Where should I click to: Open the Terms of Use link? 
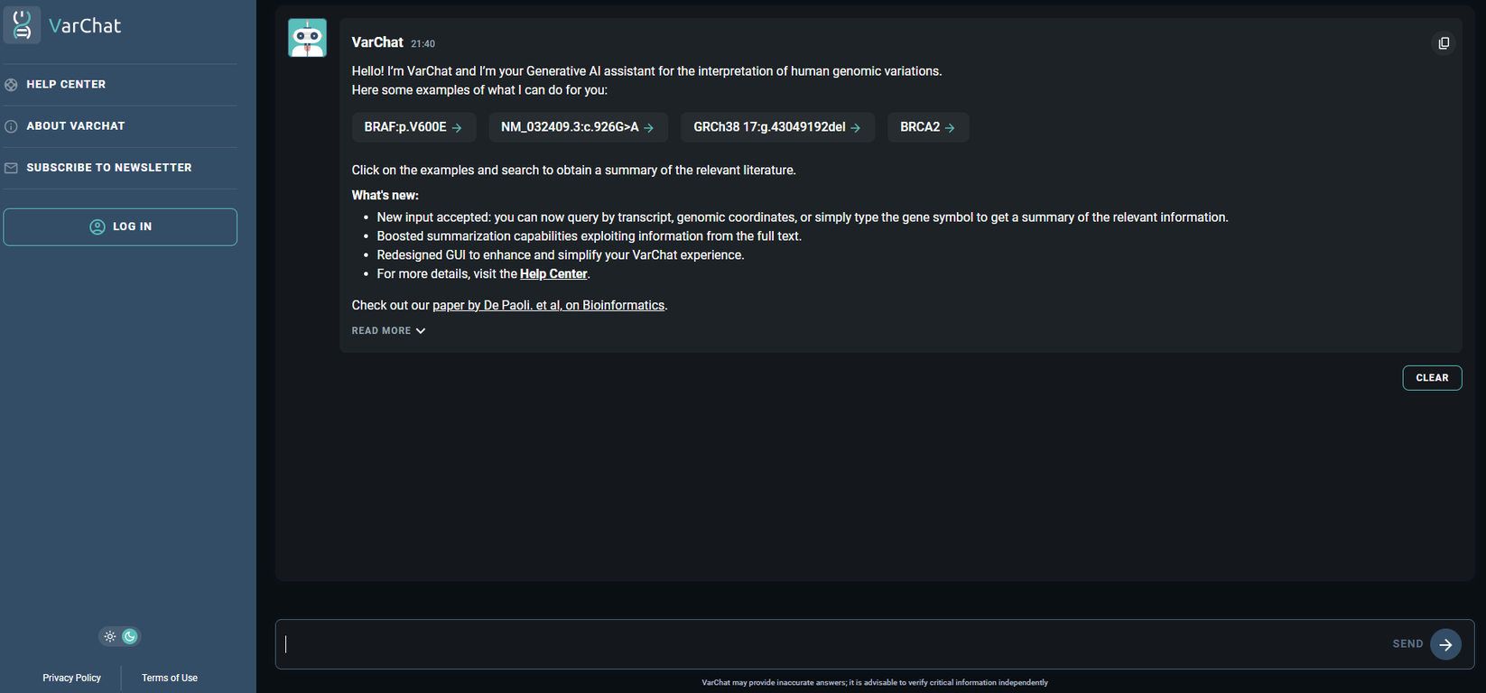(170, 678)
